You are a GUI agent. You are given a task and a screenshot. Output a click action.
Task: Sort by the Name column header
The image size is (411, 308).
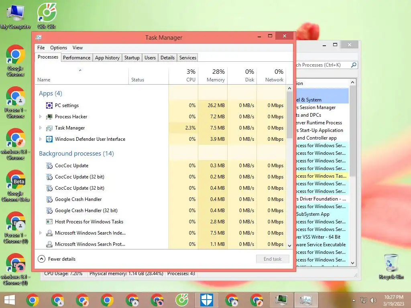coord(81,75)
